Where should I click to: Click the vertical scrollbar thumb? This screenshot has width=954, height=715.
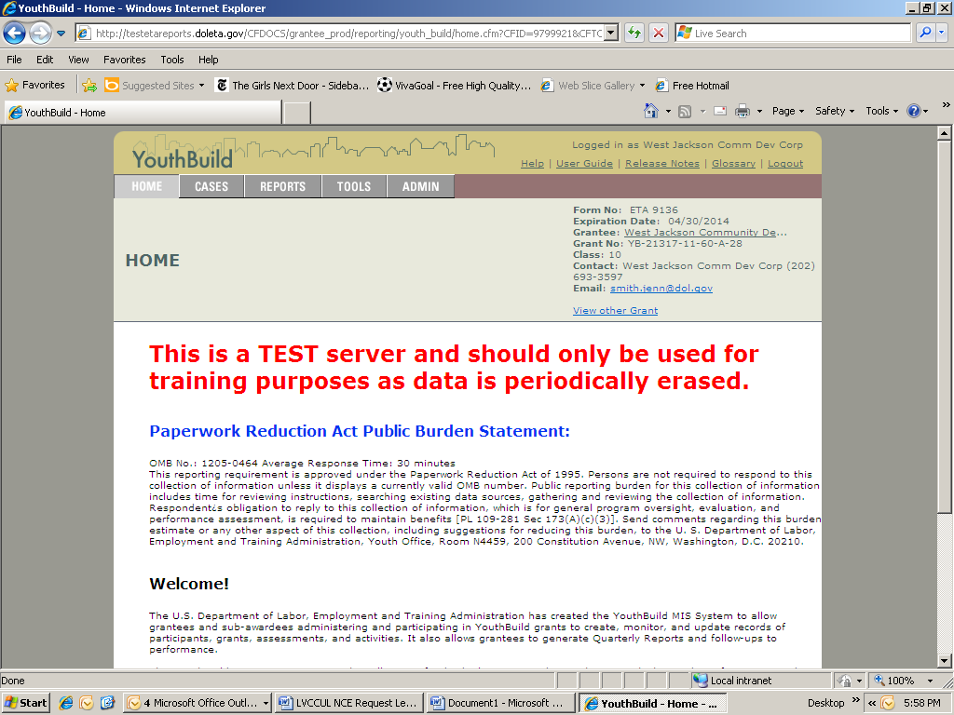point(944,327)
